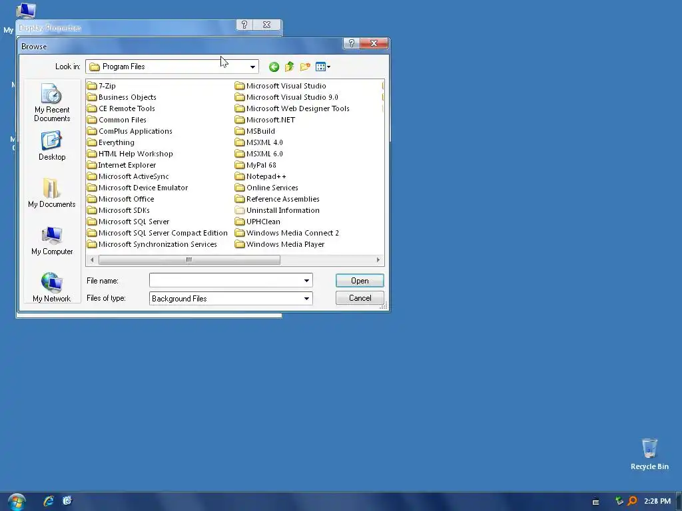Image resolution: width=682 pixels, height=511 pixels.
Task: Open the Recycle Bin on desktop
Action: tap(649, 454)
